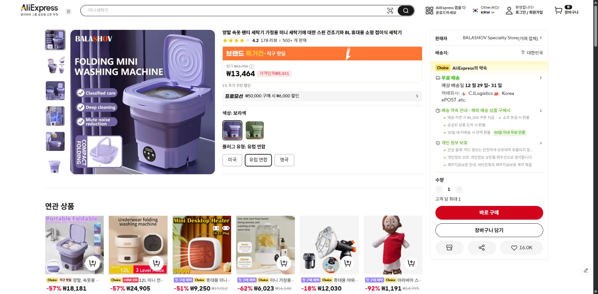Click the search magnifier button
Viewport: 598px width, 294px height.
click(x=406, y=11)
